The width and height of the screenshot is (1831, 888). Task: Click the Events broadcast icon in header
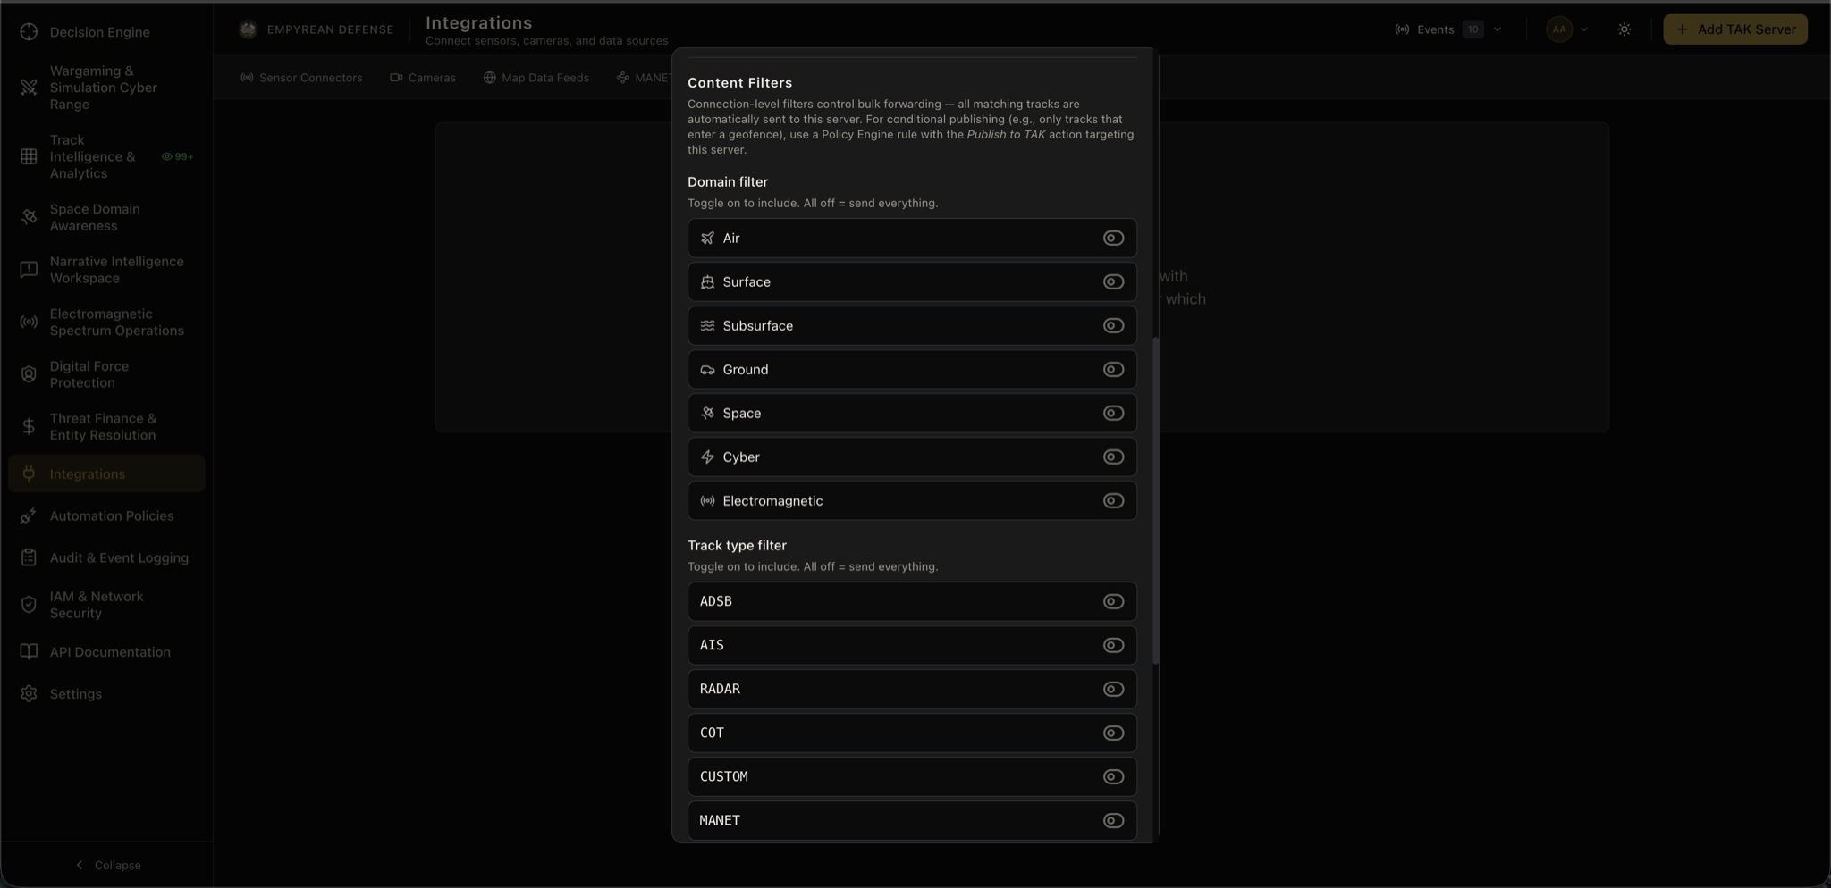coord(1402,29)
